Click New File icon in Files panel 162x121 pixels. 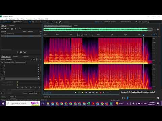tap(8, 29)
